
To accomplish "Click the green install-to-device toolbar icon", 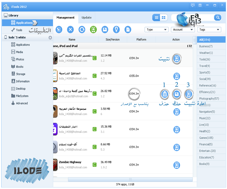I will coord(93,29).
